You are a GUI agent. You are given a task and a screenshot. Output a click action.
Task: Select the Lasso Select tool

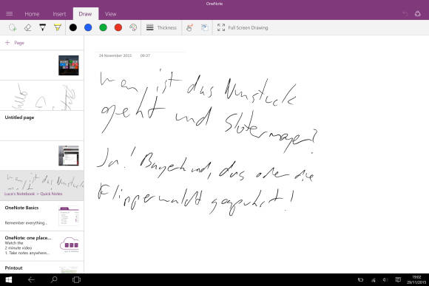pos(13,27)
